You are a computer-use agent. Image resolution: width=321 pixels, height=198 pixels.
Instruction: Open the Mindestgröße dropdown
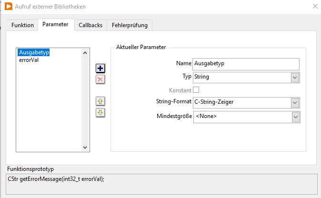coord(295,117)
